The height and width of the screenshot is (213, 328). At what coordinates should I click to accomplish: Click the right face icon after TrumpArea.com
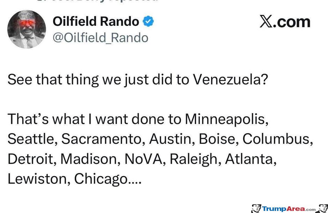(323, 208)
